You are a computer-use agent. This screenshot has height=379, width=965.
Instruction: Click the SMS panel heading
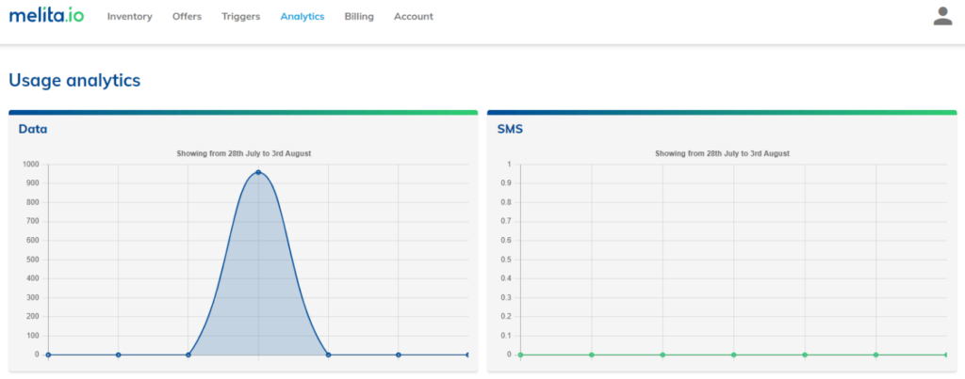pos(510,129)
